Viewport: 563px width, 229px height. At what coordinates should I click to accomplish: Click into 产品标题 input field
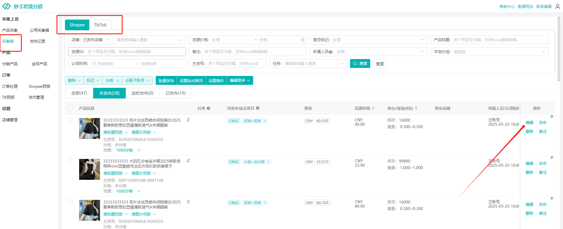(x=489, y=40)
